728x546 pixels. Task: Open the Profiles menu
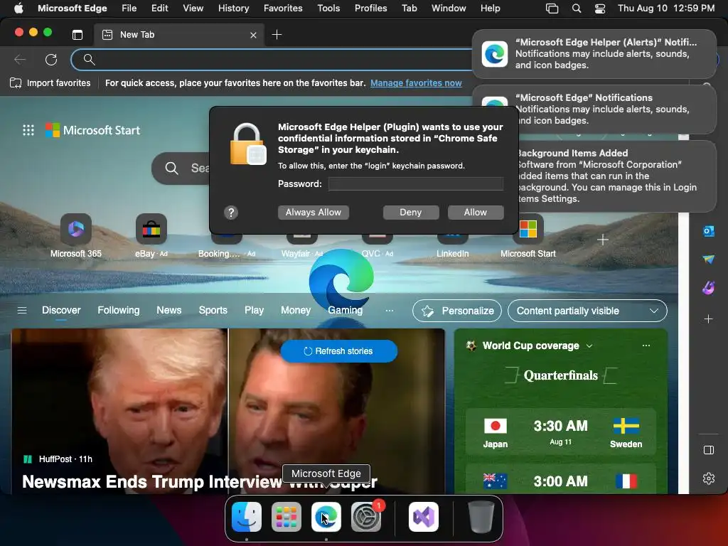pyautogui.click(x=370, y=8)
